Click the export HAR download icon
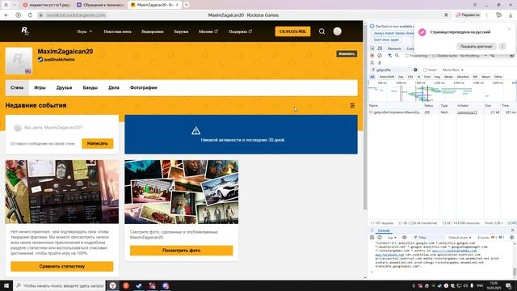The image size is (517, 291). tap(380, 63)
